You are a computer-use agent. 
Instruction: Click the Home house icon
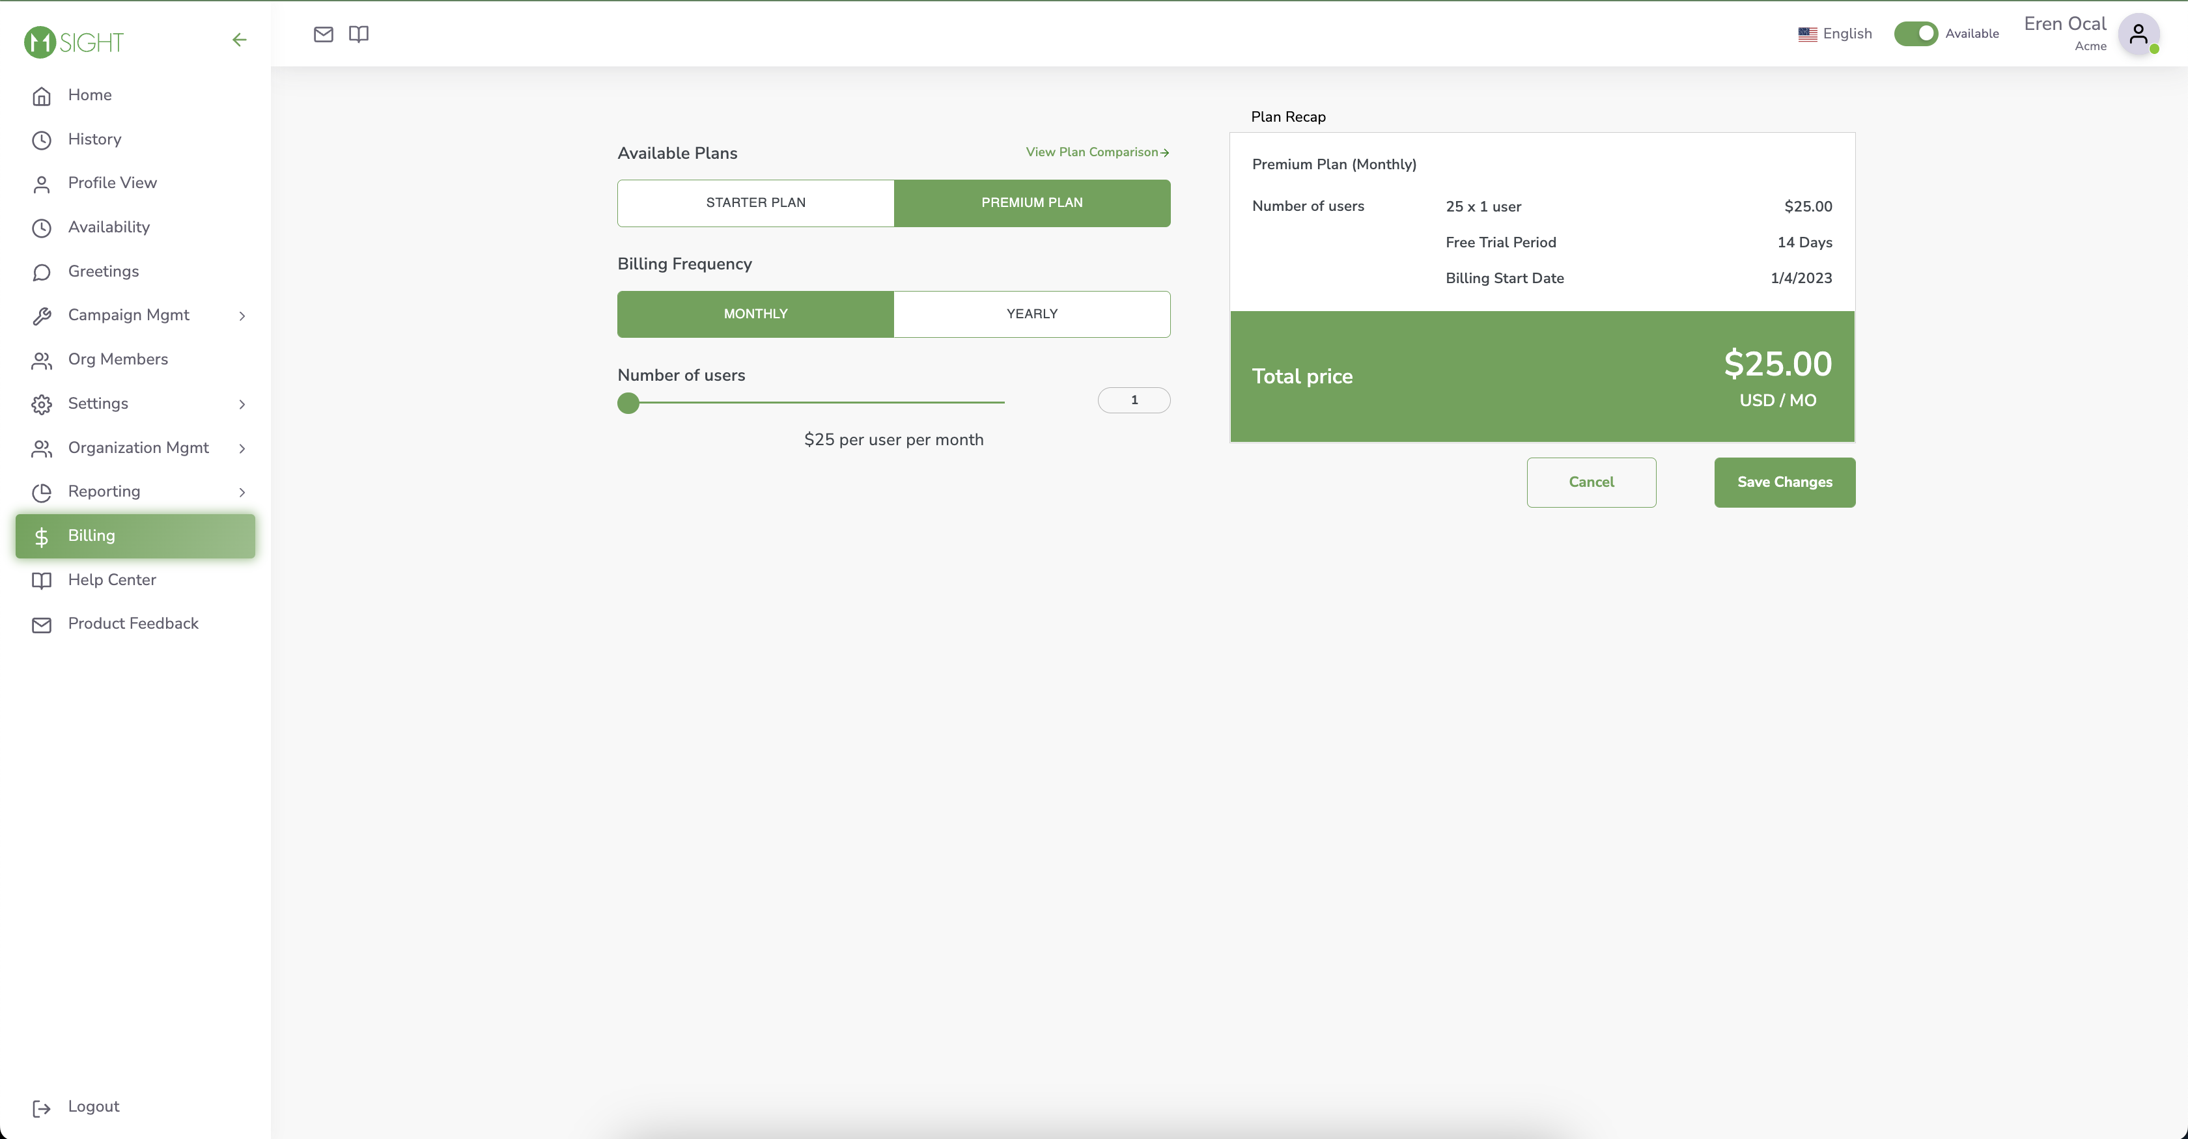(x=42, y=96)
